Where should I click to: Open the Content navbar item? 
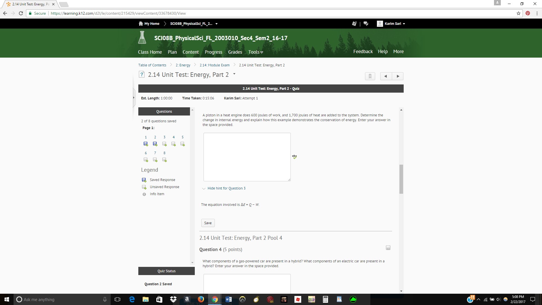191,52
